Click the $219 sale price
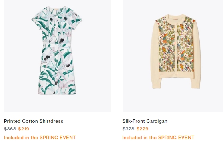 tap(24, 129)
